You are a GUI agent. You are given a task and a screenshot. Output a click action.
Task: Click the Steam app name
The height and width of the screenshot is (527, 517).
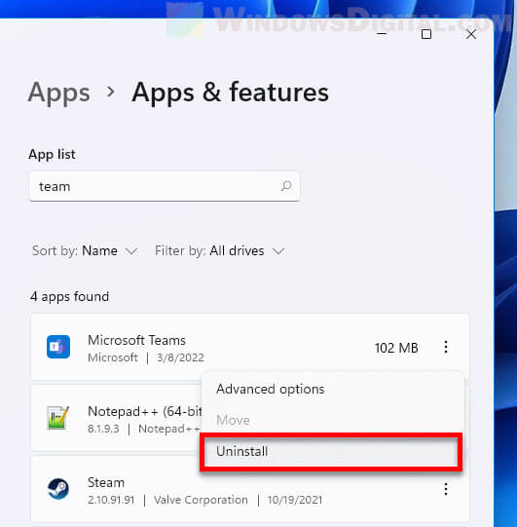point(106,482)
